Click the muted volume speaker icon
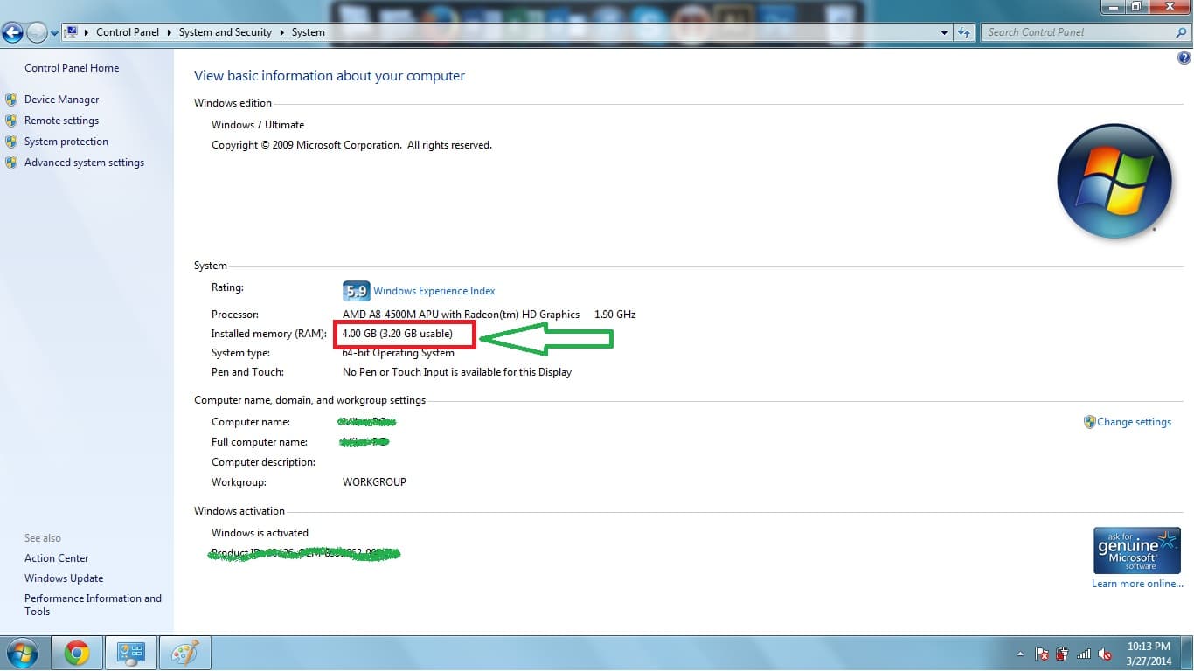Image resolution: width=1194 pixels, height=671 pixels. 1105,654
